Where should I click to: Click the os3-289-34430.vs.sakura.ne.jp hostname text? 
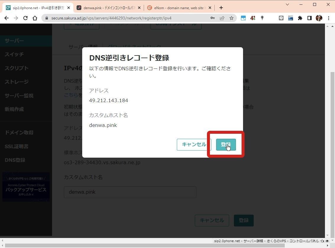(x=102, y=162)
